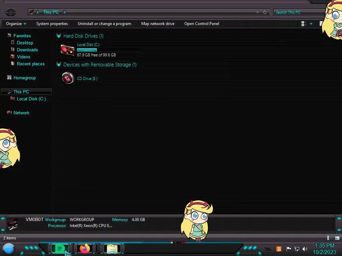Open the Organize dropdown menu
This screenshot has height=256, width=342.
pyautogui.click(x=16, y=24)
